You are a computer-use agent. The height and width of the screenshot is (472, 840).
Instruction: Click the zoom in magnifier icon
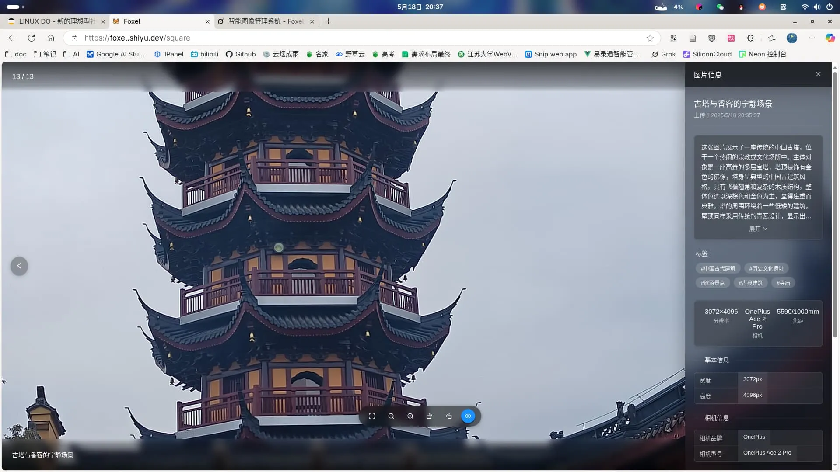coord(410,416)
